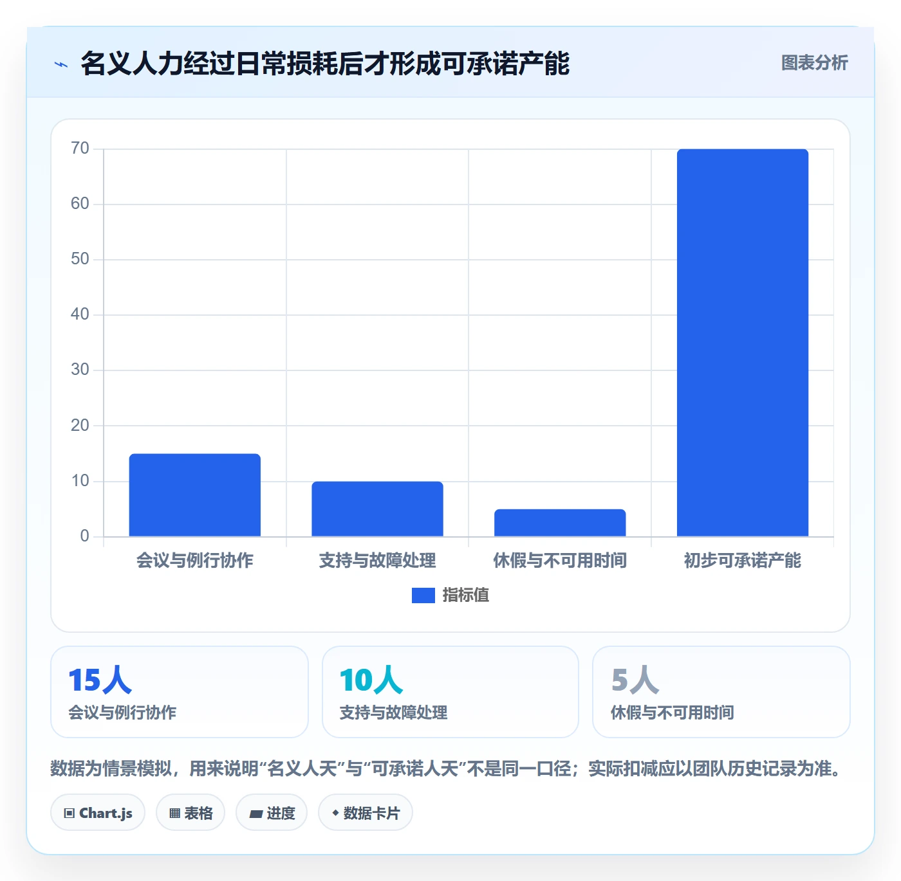
Task: Click the 数据卡片 tag chip
Action: (x=366, y=813)
